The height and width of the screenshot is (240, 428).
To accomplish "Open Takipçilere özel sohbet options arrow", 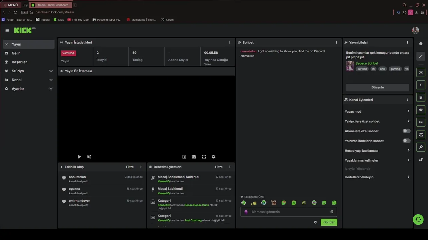I will point(408,121).
